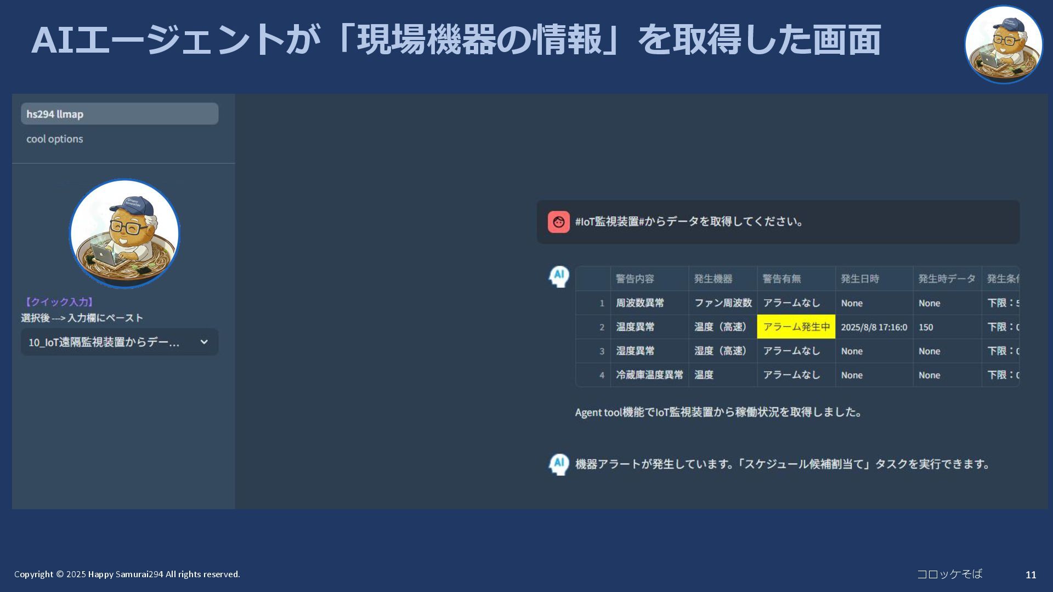The image size is (1053, 592).
Task: Click the 【クイック入力】 label text
Action: (x=58, y=302)
